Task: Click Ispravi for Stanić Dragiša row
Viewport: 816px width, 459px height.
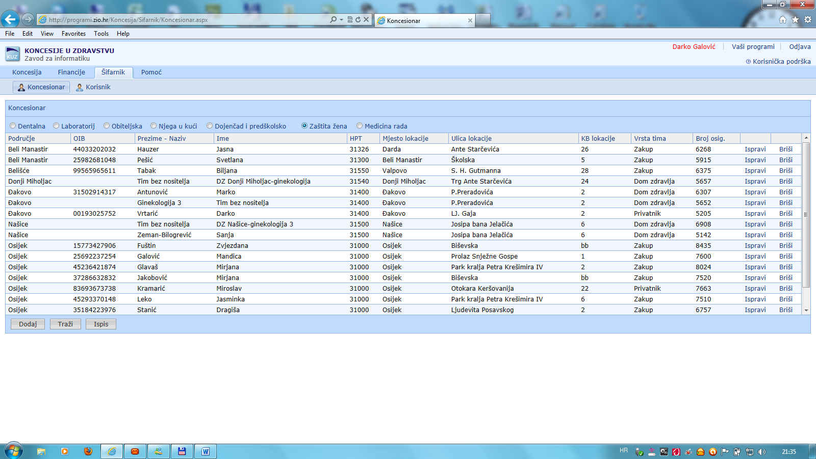Action: [755, 310]
